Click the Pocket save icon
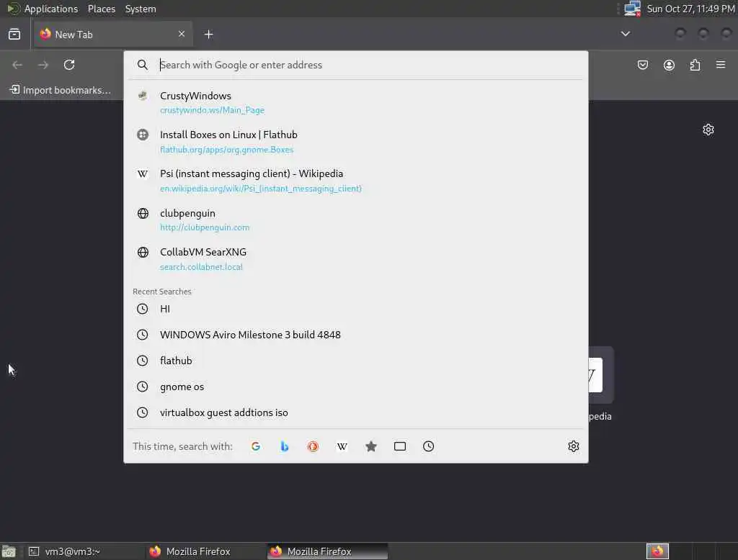This screenshot has height=560, width=738. 642,65
